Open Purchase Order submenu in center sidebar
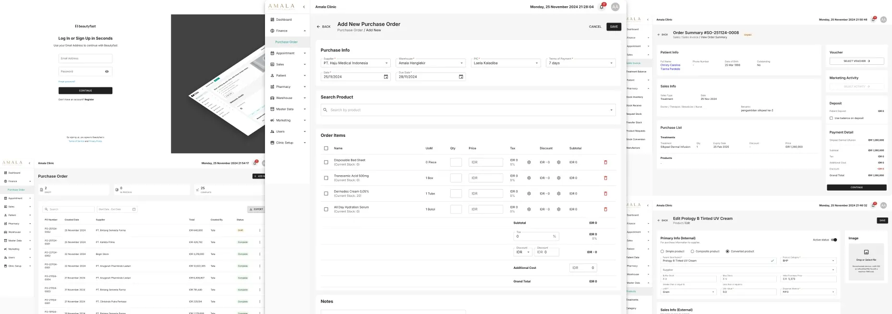This screenshot has width=892, height=314. pos(287,42)
